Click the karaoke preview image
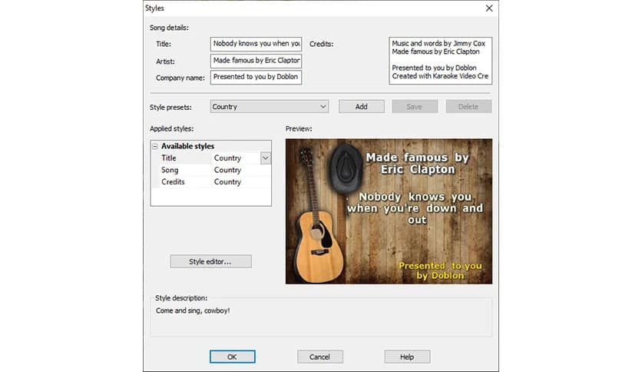Image resolution: width=642 pixels, height=372 pixels. coord(389,211)
